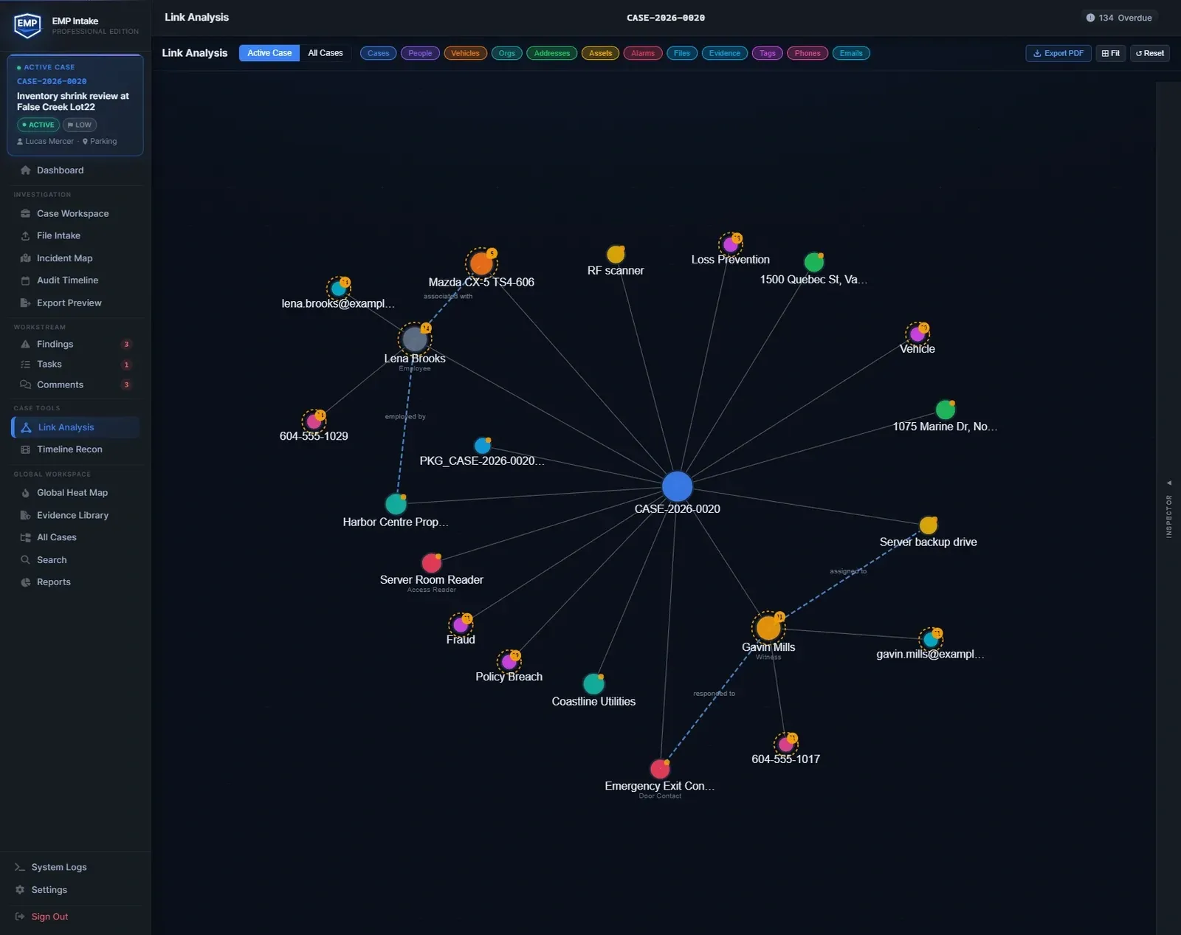The image size is (1181, 935).
Task: Toggle the Phones filter chip
Action: click(x=808, y=53)
